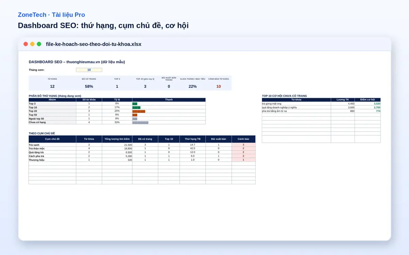Select the file name file-ke-hoach-seo-theo-doi-tu-khoa.xlsx in title bar
Image resolution: width=409 pixels, height=255 pixels.
click(93, 44)
